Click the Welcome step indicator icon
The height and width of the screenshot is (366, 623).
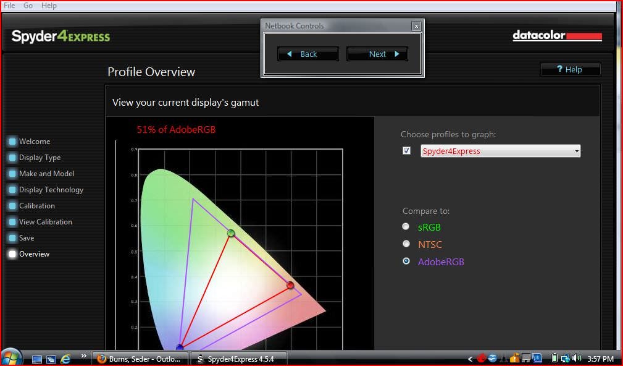click(12, 142)
